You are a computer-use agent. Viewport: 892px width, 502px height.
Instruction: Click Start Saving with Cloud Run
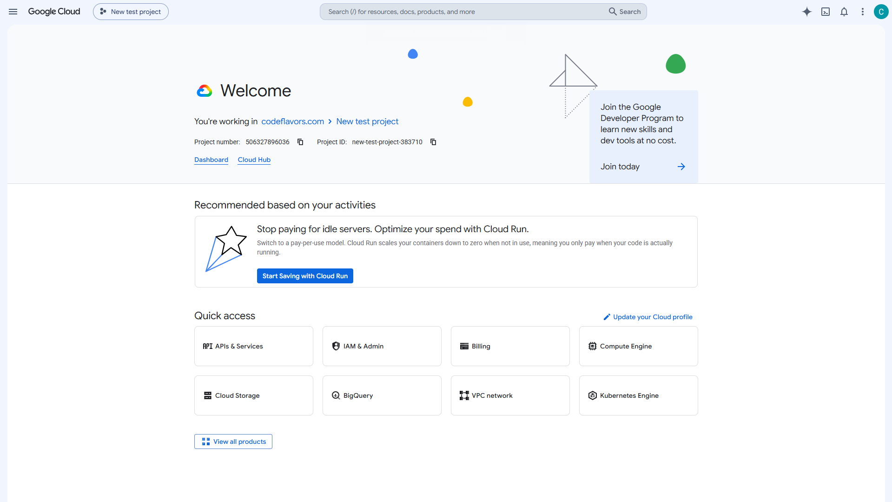(305, 276)
